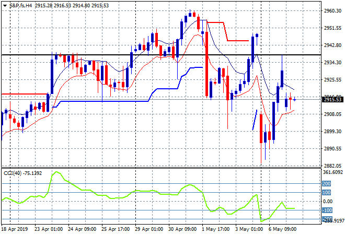Screen dimensions: 345x235
Task: Click the CCI level 100 label
Action: [326, 193]
